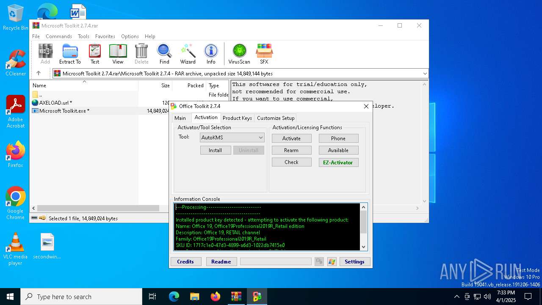Viewport: 542px width, 305px height.
Task: Open the Tools menu in WinRAR
Action: [83, 36]
